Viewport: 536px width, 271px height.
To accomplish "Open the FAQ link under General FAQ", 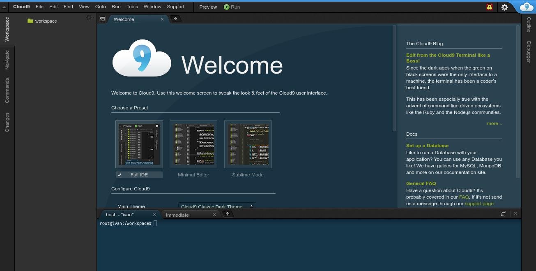I will click(464, 197).
